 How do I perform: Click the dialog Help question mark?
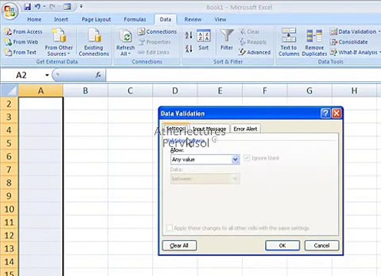click(x=326, y=113)
